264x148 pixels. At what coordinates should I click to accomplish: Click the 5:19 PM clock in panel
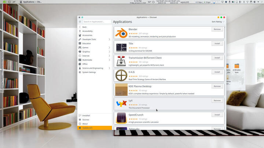[x=138, y=2]
